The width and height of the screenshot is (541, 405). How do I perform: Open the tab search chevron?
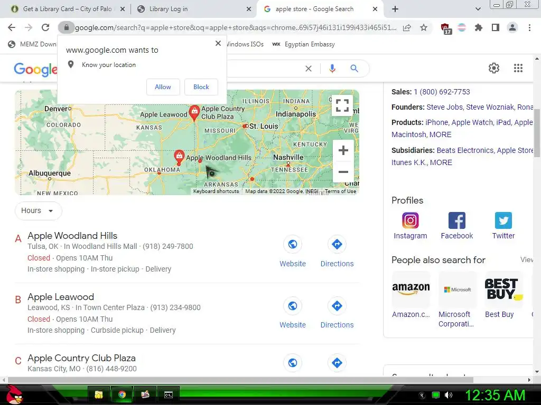tap(478, 9)
